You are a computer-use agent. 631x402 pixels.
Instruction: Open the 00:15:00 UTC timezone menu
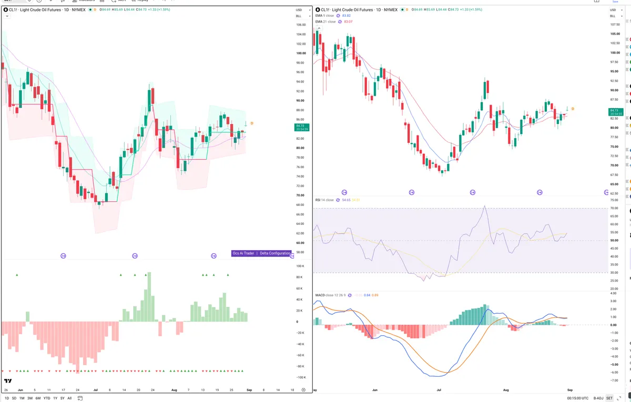(577, 398)
